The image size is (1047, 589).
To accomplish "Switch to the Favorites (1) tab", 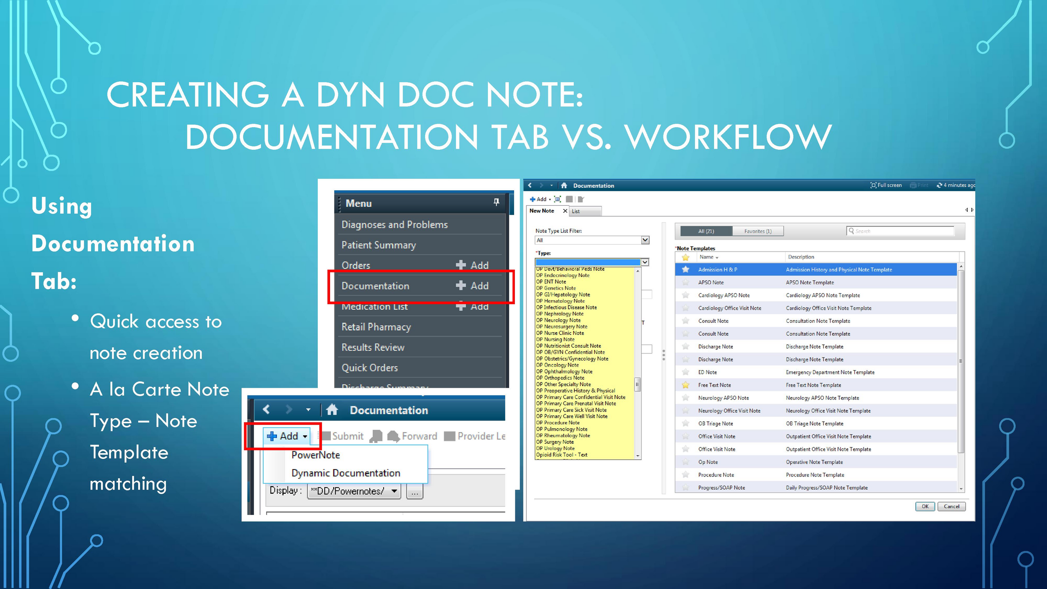I will (757, 231).
